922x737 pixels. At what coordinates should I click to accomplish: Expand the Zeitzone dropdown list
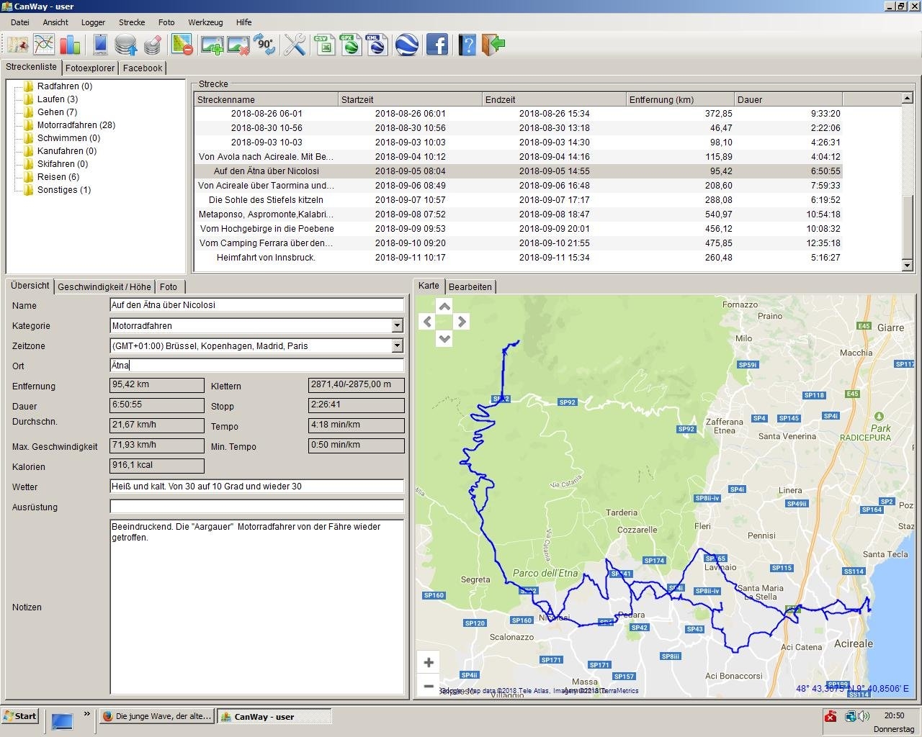pyautogui.click(x=397, y=346)
